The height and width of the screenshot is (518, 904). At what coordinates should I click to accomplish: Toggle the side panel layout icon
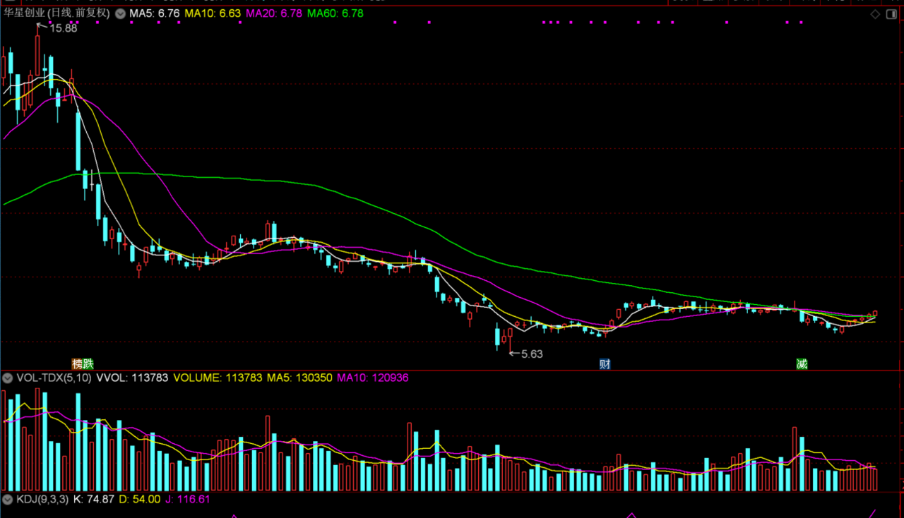[891, 14]
